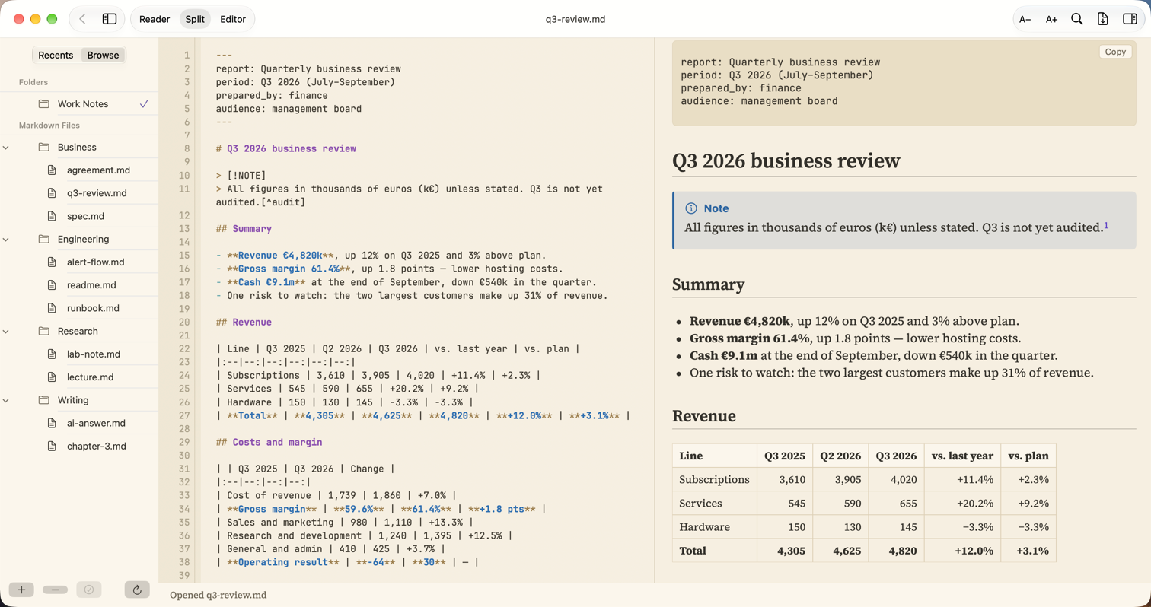Open search with the magnifying glass icon
Screen dimensions: 1151x607
click(1077, 19)
